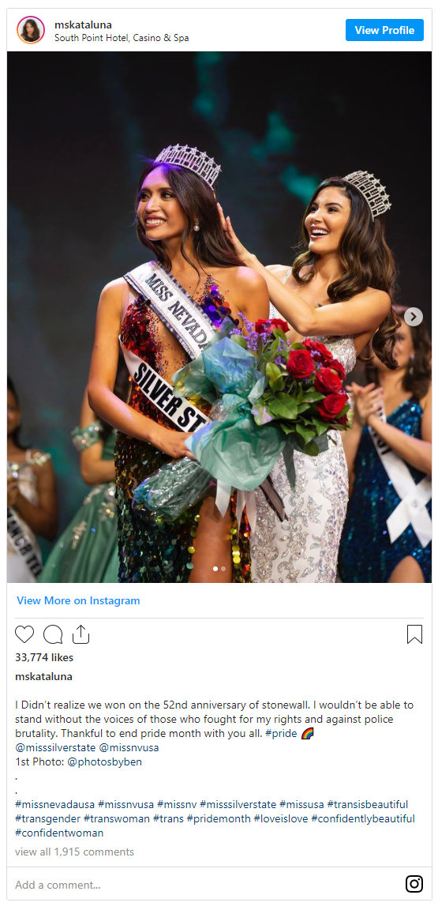
Task: Focus the Add a comment field
Action: click(x=206, y=885)
